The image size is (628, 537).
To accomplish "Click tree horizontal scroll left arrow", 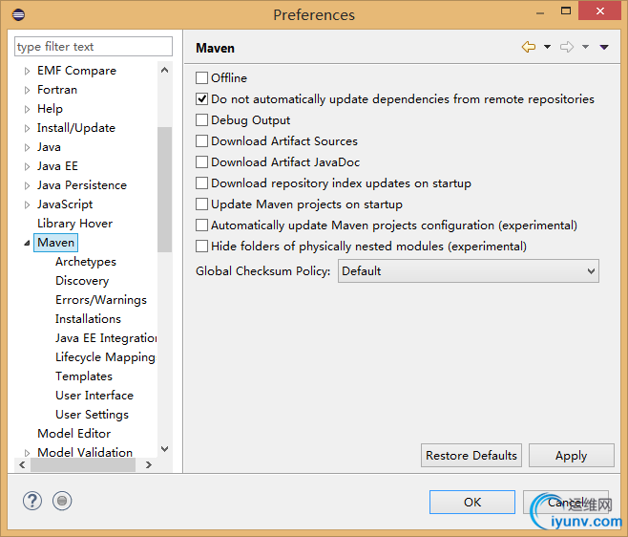I will (x=23, y=464).
